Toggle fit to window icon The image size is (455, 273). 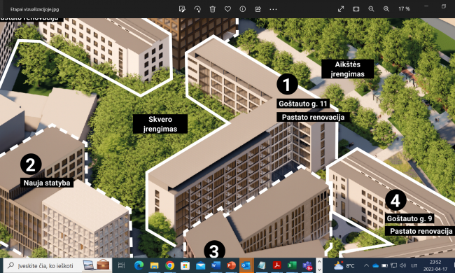(x=356, y=9)
